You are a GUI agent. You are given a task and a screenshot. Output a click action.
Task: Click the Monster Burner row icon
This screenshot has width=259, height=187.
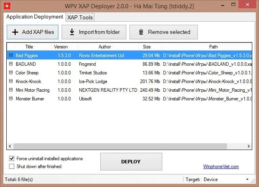tap(11, 98)
